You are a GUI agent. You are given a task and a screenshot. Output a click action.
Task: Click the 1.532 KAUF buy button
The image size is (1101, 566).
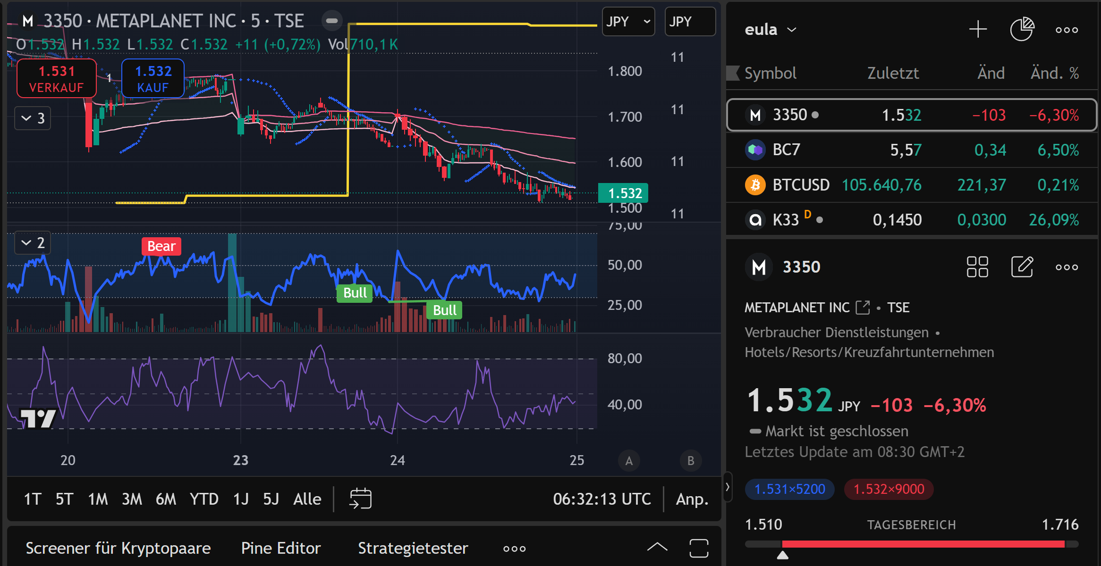pos(153,78)
